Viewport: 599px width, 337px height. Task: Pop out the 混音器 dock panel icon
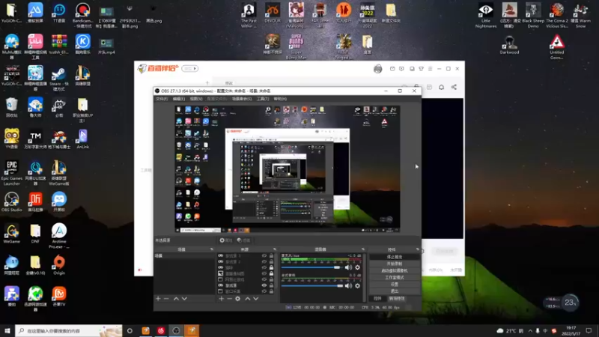pyautogui.click(x=363, y=249)
